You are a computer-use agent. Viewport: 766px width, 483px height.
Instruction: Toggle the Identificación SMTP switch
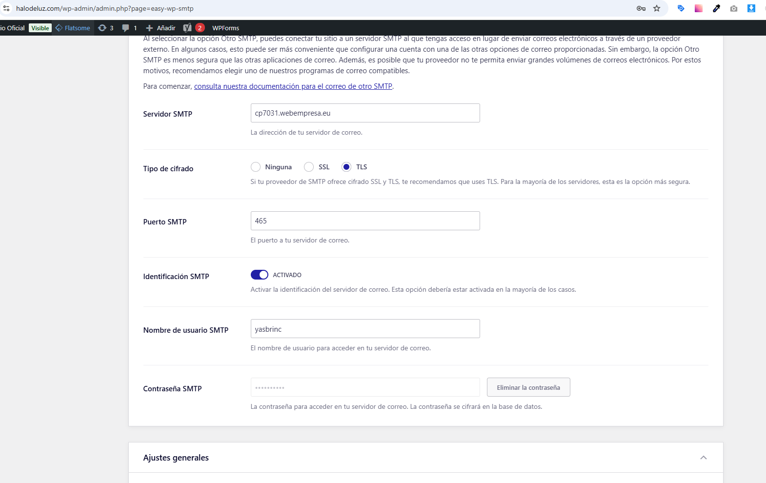(x=260, y=275)
